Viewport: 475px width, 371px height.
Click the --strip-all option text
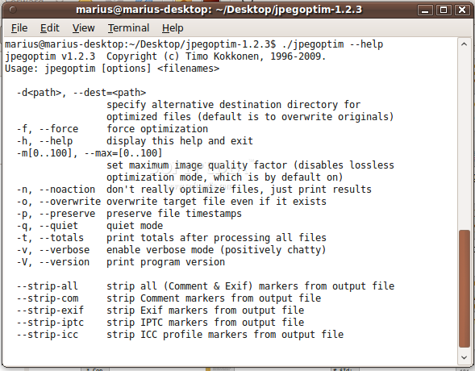click(48, 286)
